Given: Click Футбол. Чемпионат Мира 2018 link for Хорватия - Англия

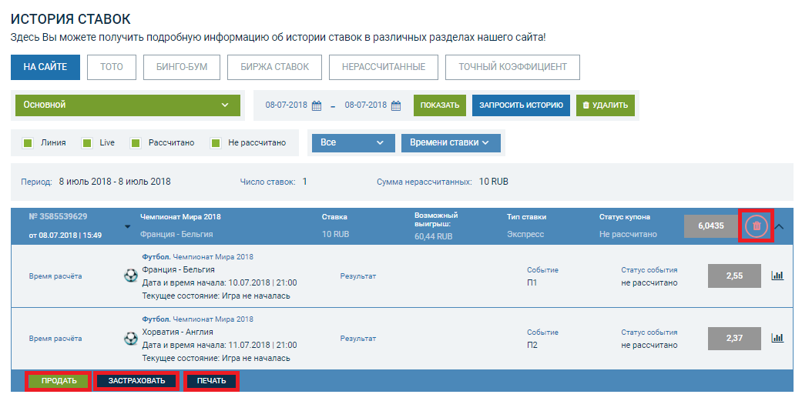Looking at the screenshot, I should pyautogui.click(x=197, y=319).
